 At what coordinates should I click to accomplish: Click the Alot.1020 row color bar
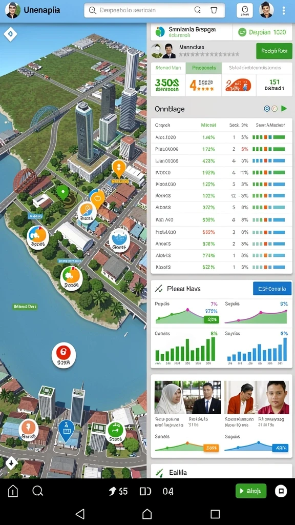[268, 137]
